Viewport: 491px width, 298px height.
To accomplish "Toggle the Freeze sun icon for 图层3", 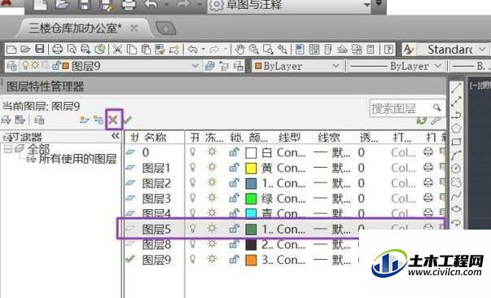I will [212, 198].
